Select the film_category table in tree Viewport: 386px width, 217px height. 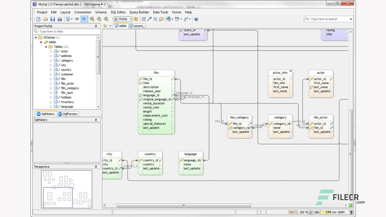(x=70, y=88)
